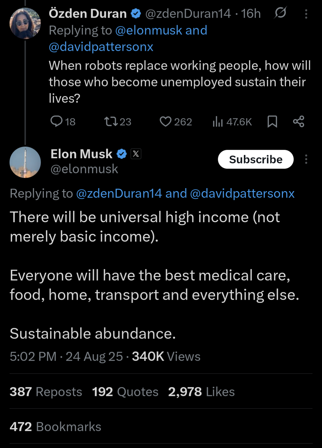View the 192 Quotes list
Screen dimensions: 322x448
pos(125,392)
